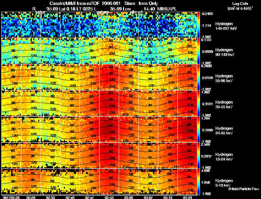Click the Hydrogen 149-227 keV color bar

199,25
